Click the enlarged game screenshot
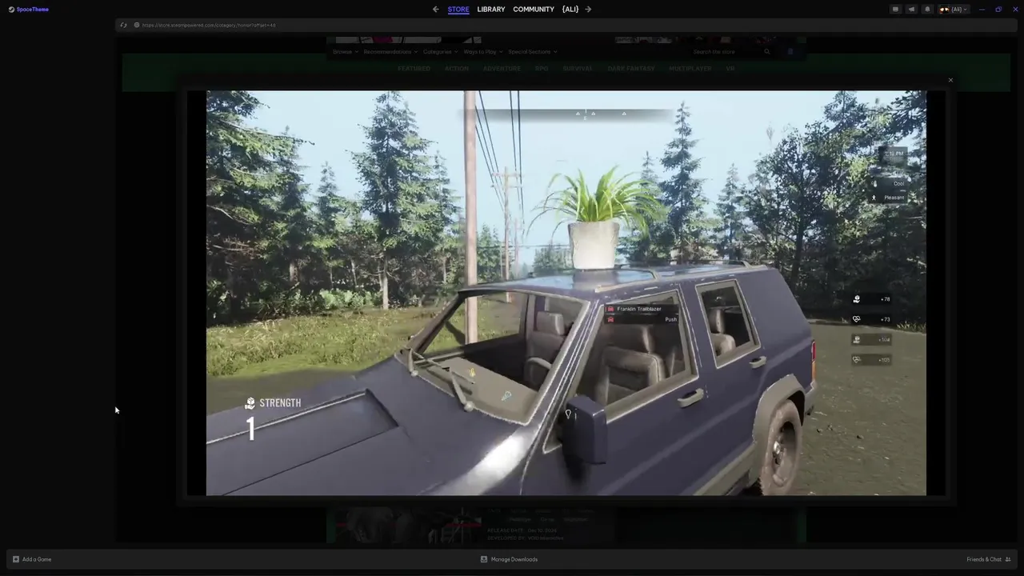The image size is (1024, 576). pos(566,293)
